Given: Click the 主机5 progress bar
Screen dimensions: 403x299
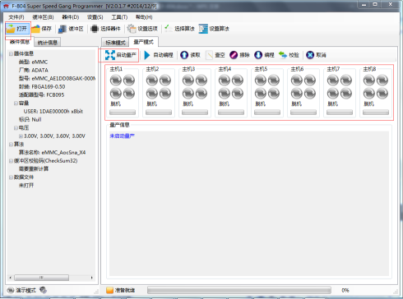Looking at the screenshot, I should tap(267, 113).
